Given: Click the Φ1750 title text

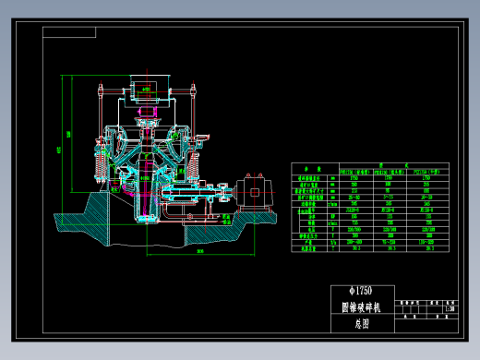Looking at the screenshot, I should click(x=360, y=291).
